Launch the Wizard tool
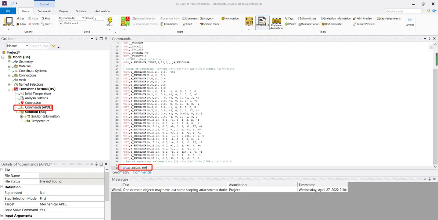 [x=291, y=24]
